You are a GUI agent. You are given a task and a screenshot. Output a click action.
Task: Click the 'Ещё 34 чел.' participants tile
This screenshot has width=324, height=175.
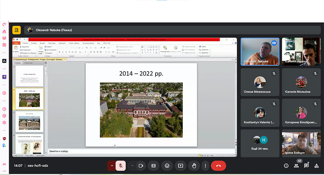[260, 143]
